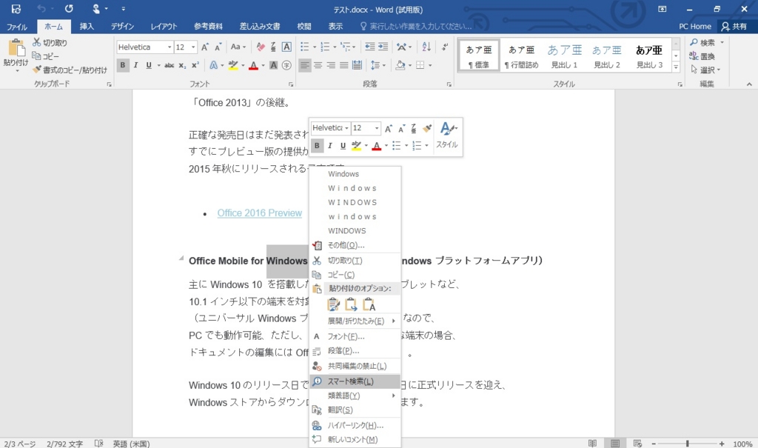Click the decrease indent icon in ribbon

pyautogui.click(x=370, y=47)
